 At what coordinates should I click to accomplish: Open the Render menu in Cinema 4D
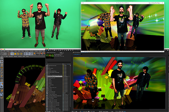click(x=36, y=51)
